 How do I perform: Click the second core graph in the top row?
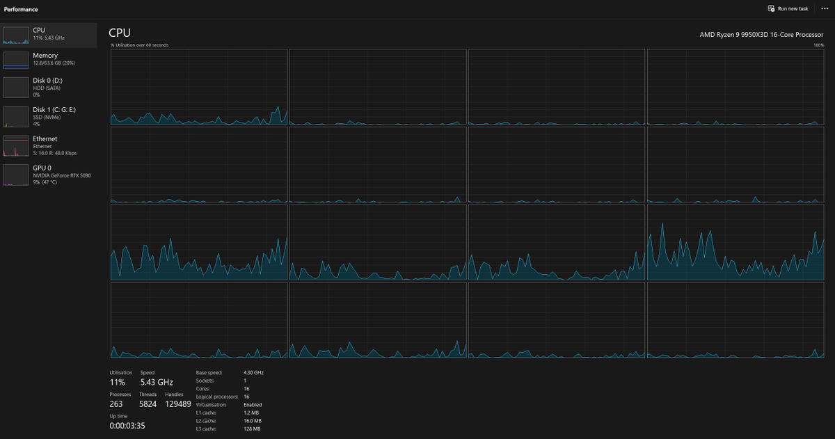point(378,87)
